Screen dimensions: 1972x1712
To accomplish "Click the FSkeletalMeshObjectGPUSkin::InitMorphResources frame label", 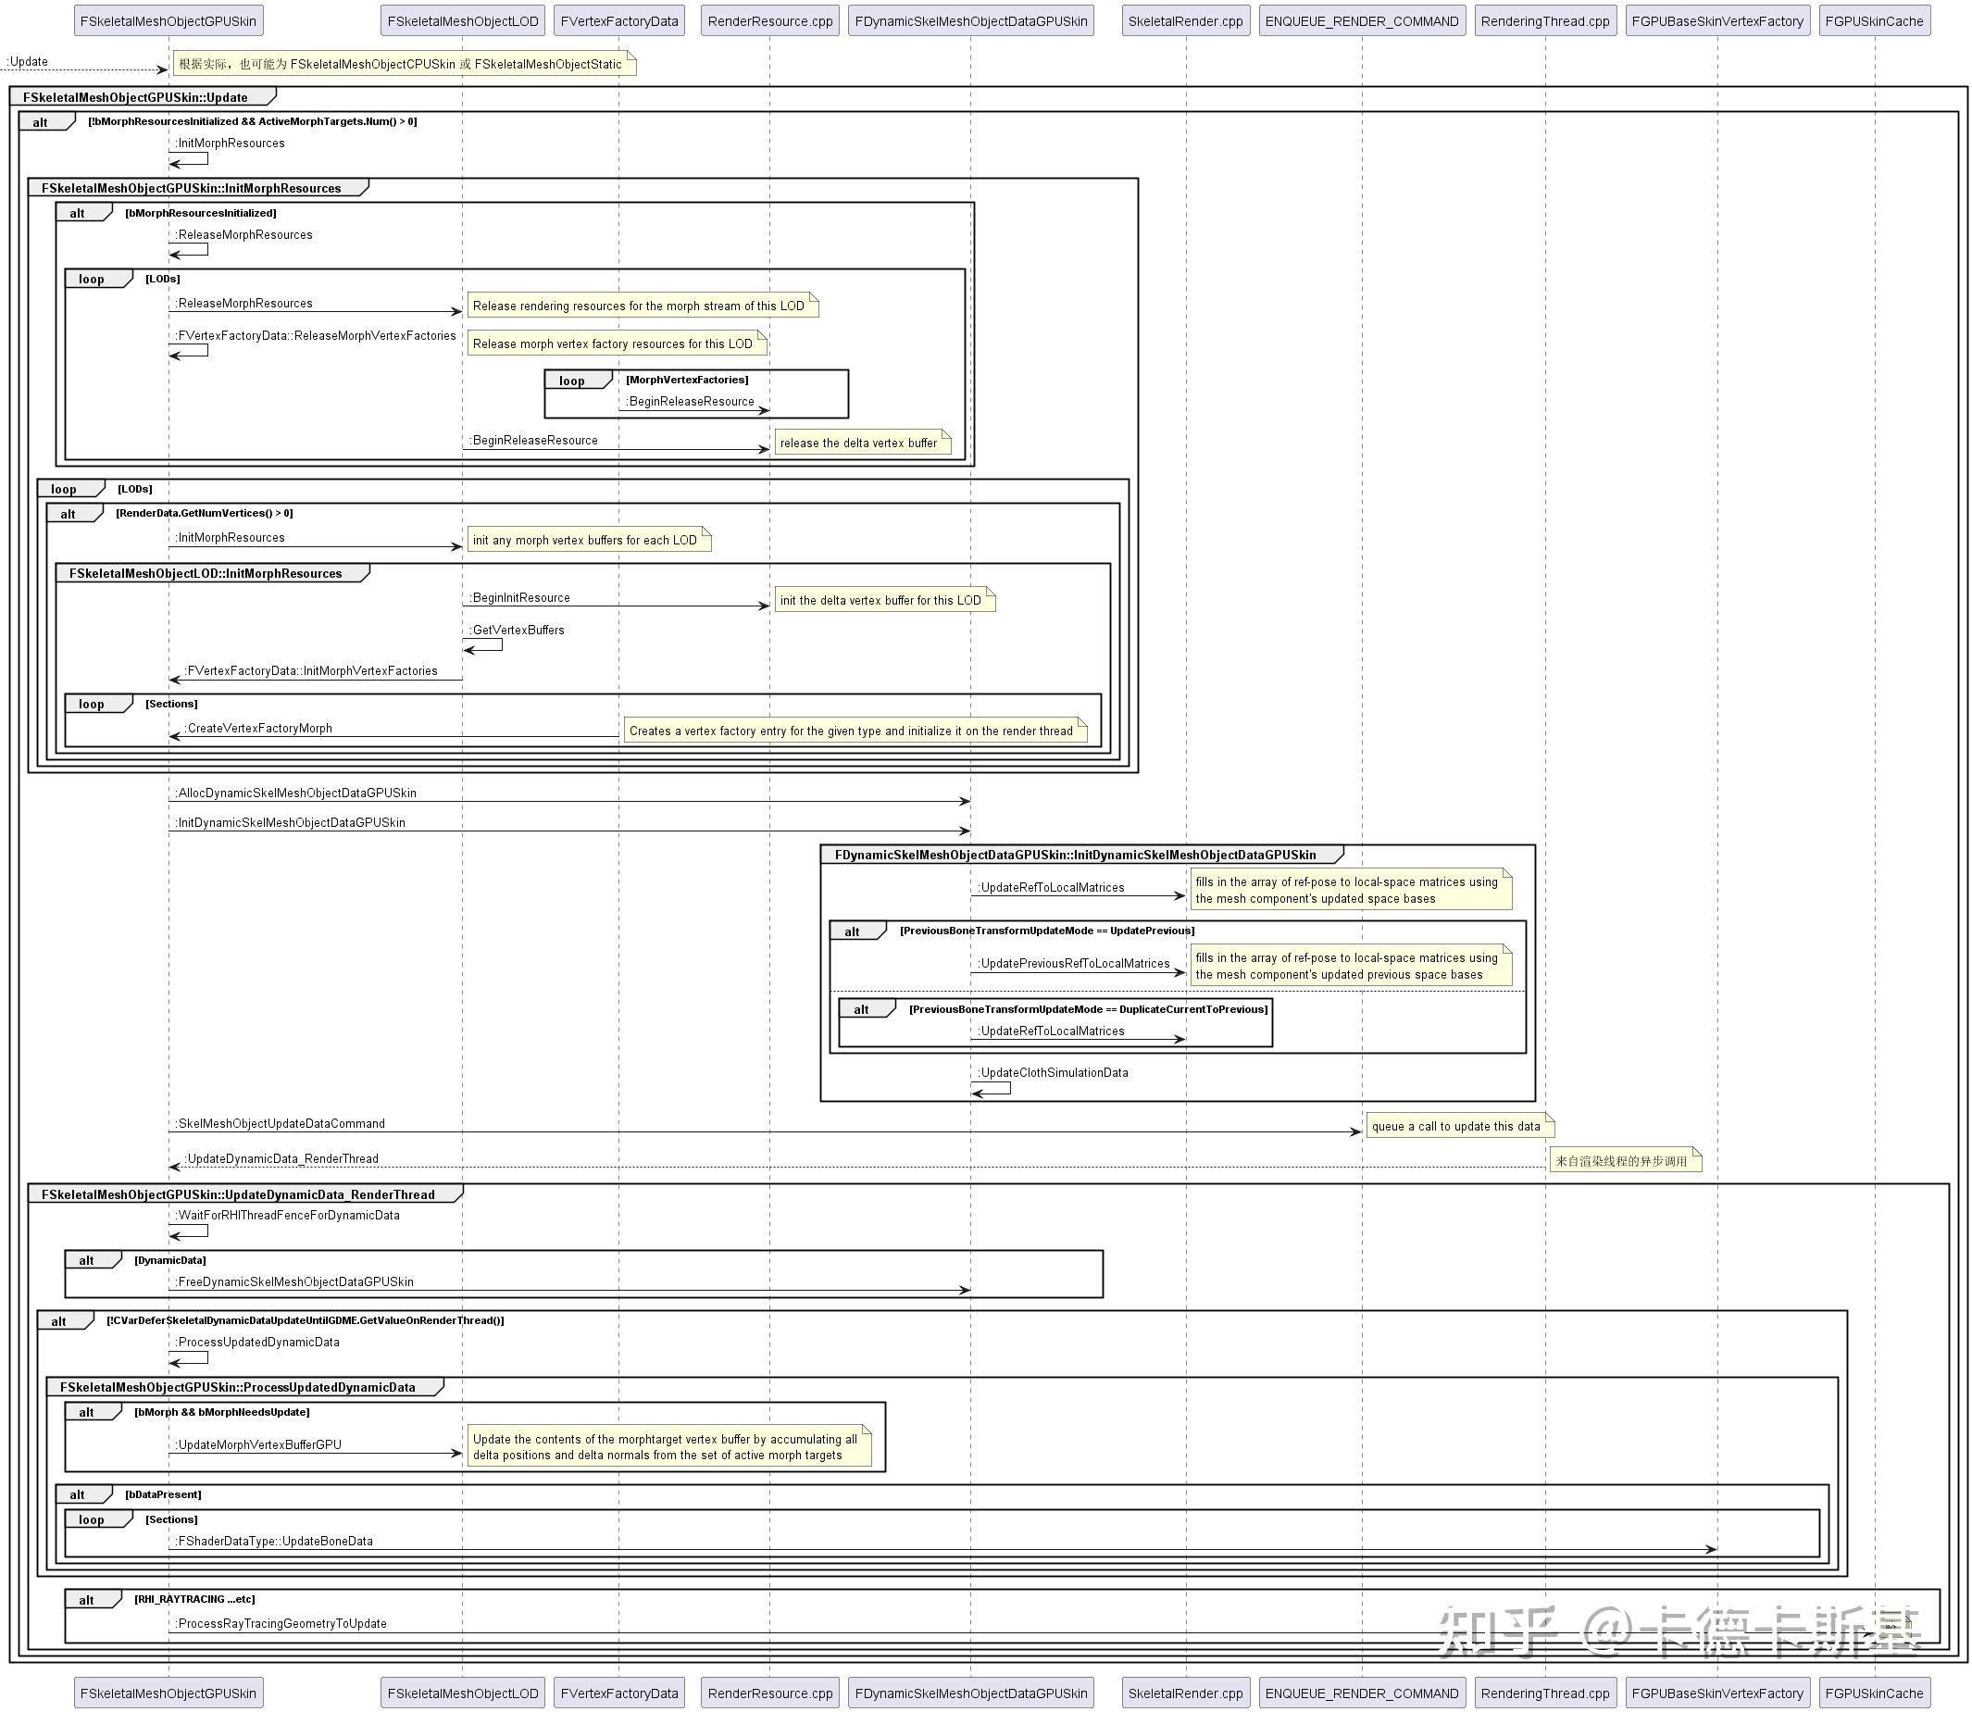I will click(191, 188).
